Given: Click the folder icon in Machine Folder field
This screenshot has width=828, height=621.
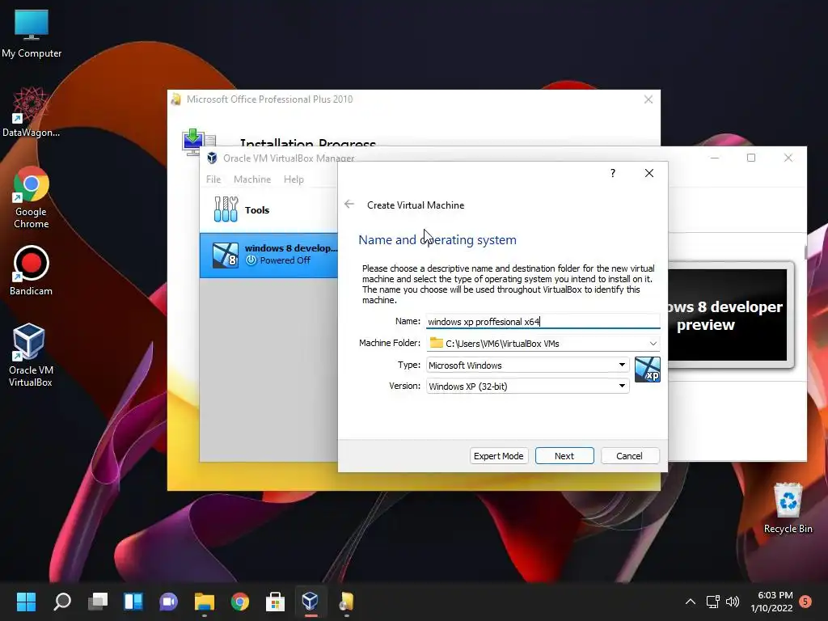Looking at the screenshot, I should click(x=436, y=343).
